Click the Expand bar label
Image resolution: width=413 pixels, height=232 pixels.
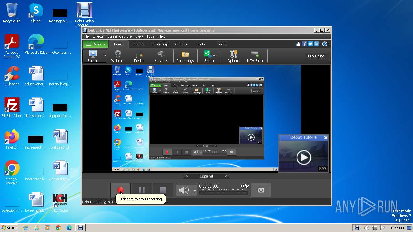(x=206, y=176)
